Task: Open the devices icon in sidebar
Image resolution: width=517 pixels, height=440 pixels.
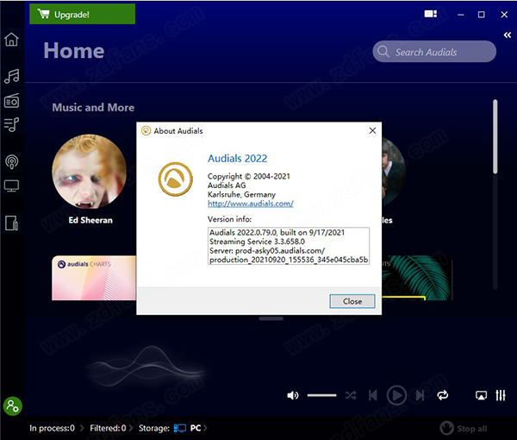Action: 11,223
